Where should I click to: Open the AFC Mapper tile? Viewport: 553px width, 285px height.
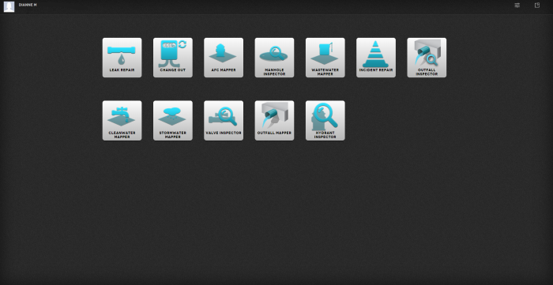[224, 58]
